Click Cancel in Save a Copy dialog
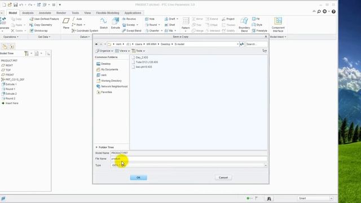This screenshot has height=203, width=361. click(223, 178)
